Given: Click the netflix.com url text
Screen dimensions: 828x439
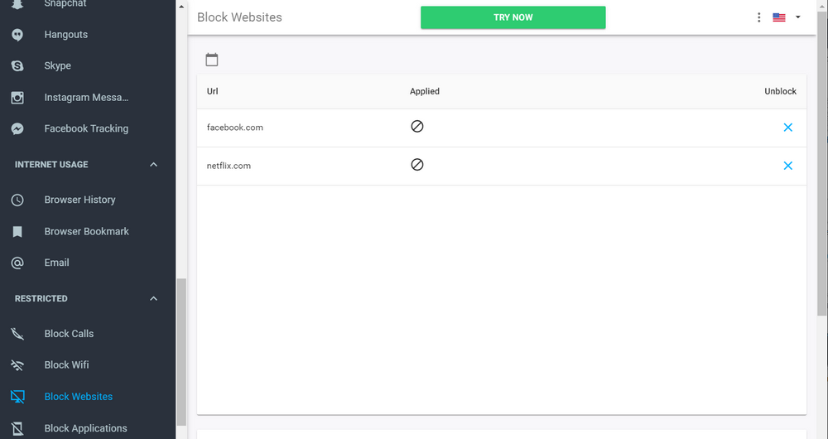Looking at the screenshot, I should pyautogui.click(x=229, y=166).
